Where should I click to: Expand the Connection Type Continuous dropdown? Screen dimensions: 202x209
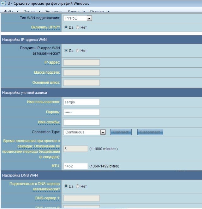(84, 132)
